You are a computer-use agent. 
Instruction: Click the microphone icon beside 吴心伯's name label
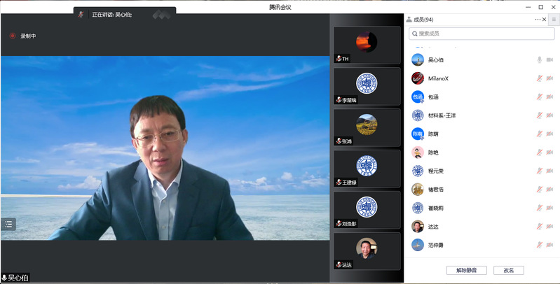coord(4,278)
